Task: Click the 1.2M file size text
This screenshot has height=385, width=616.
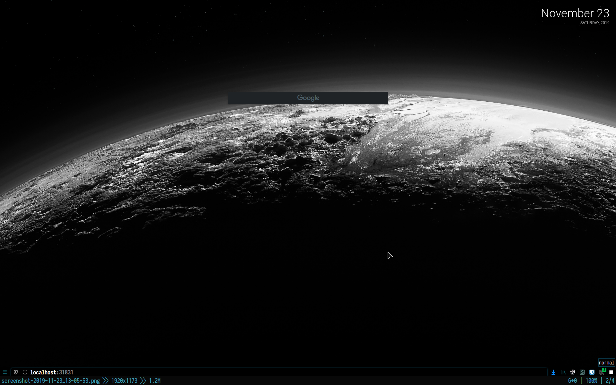Action: point(155,381)
